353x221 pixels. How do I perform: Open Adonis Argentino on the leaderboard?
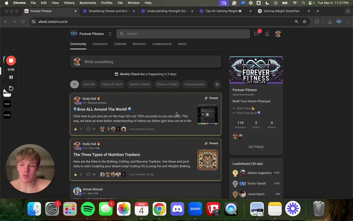tap(259, 173)
